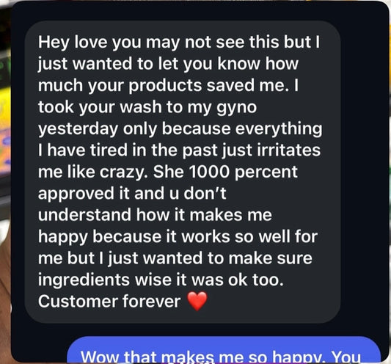Click the word 'everything' in message
The height and width of the screenshot is (364, 391).
pos(279,129)
